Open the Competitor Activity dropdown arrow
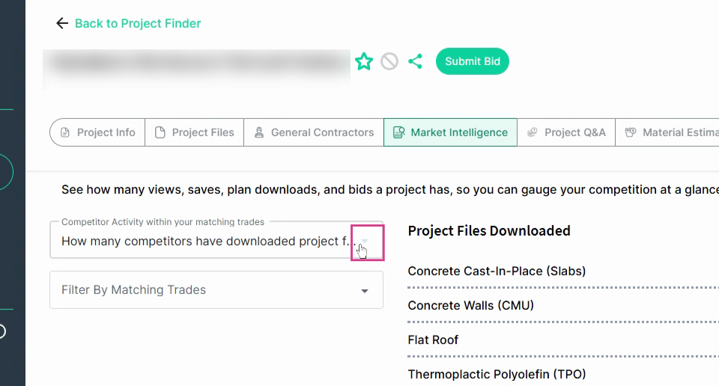Image resolution: width=719 pixels, height=386 pixels. (x=365, y=242)
